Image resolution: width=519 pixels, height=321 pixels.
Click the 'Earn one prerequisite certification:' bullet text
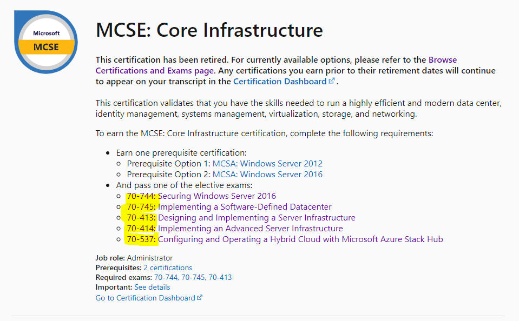(x=181, y=153)
